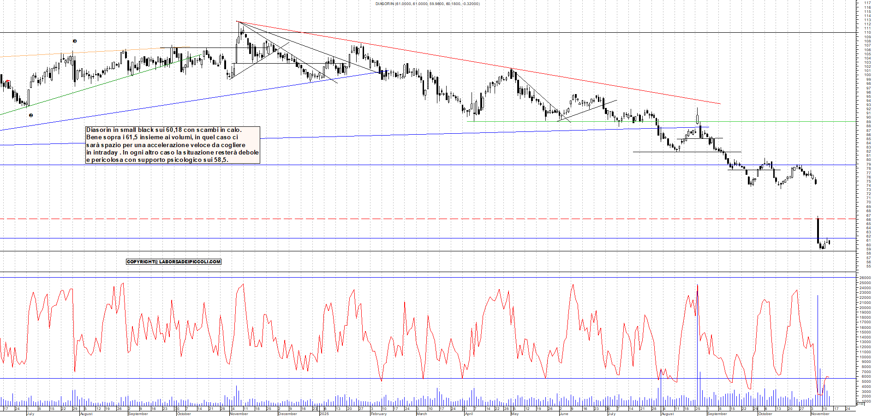Click the small red arrow price marker
The height and width of the screenshot is (416, 872).
(8, 81)
